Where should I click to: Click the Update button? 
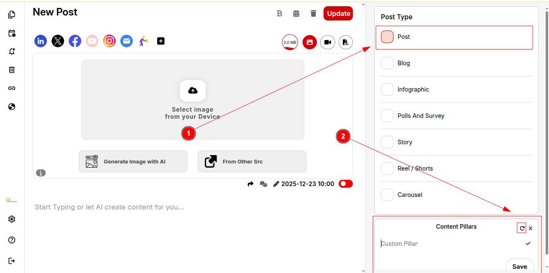coord(338,13)
